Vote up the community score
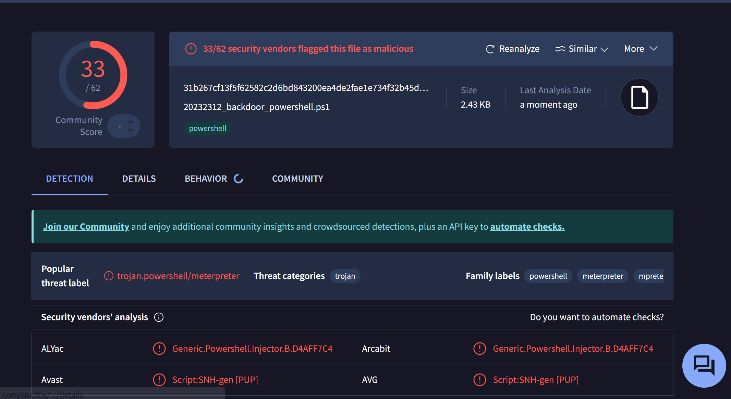The width and height of the screenshot is (731, 399). (131, 121)
